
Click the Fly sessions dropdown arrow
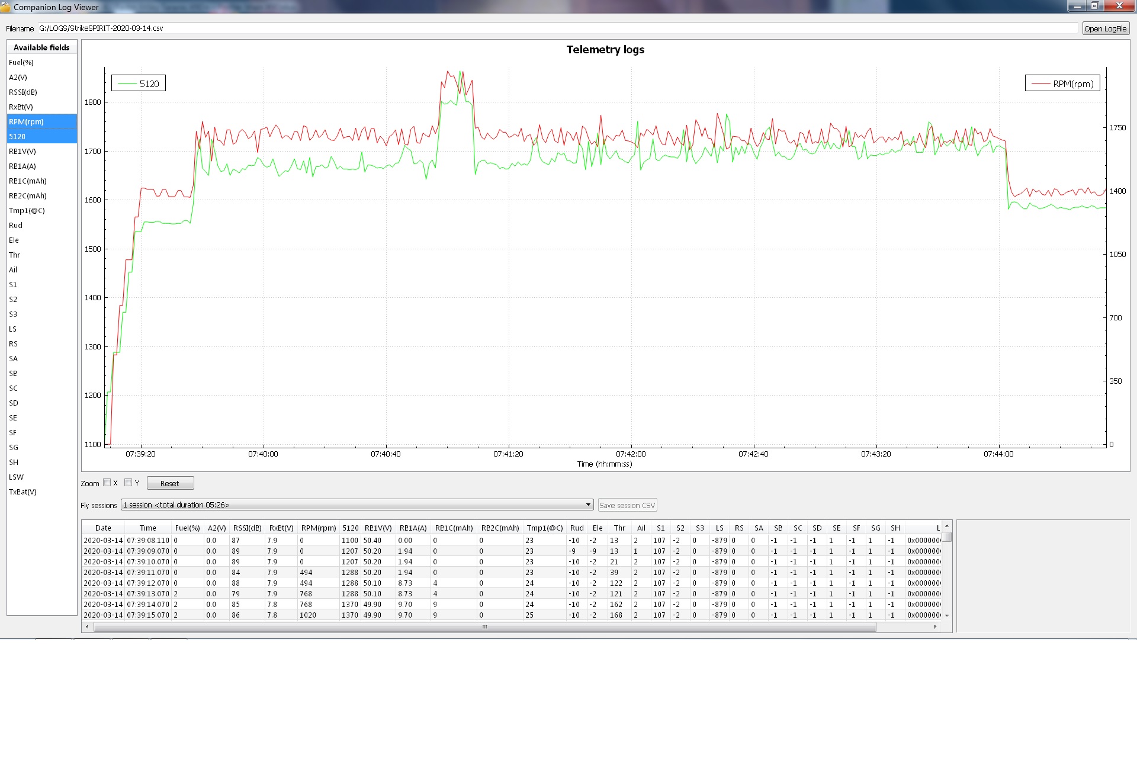tap(588, 505)
